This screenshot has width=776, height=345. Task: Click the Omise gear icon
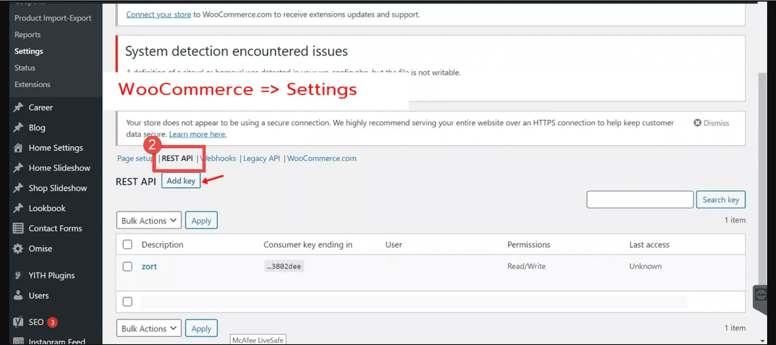click(18, 248)
